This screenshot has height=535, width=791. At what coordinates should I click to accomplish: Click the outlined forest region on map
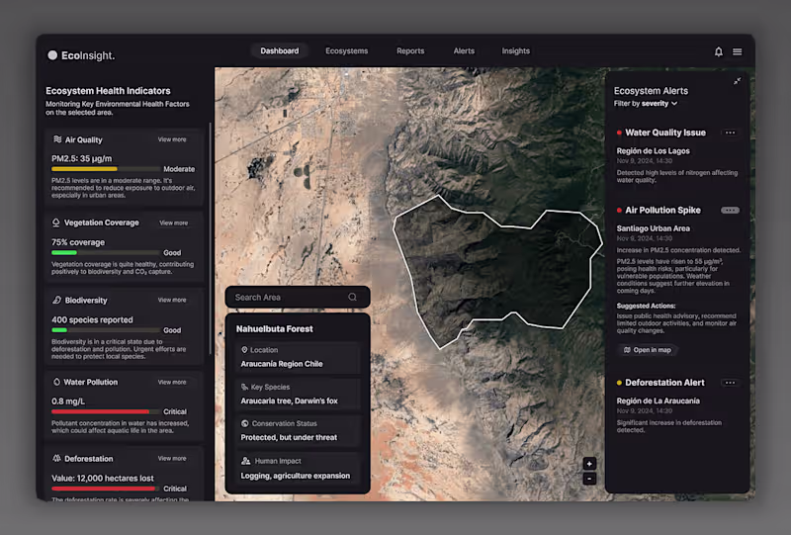pos(497,270)
